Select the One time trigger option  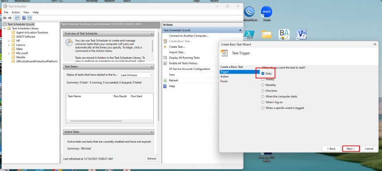pos(263,91)
